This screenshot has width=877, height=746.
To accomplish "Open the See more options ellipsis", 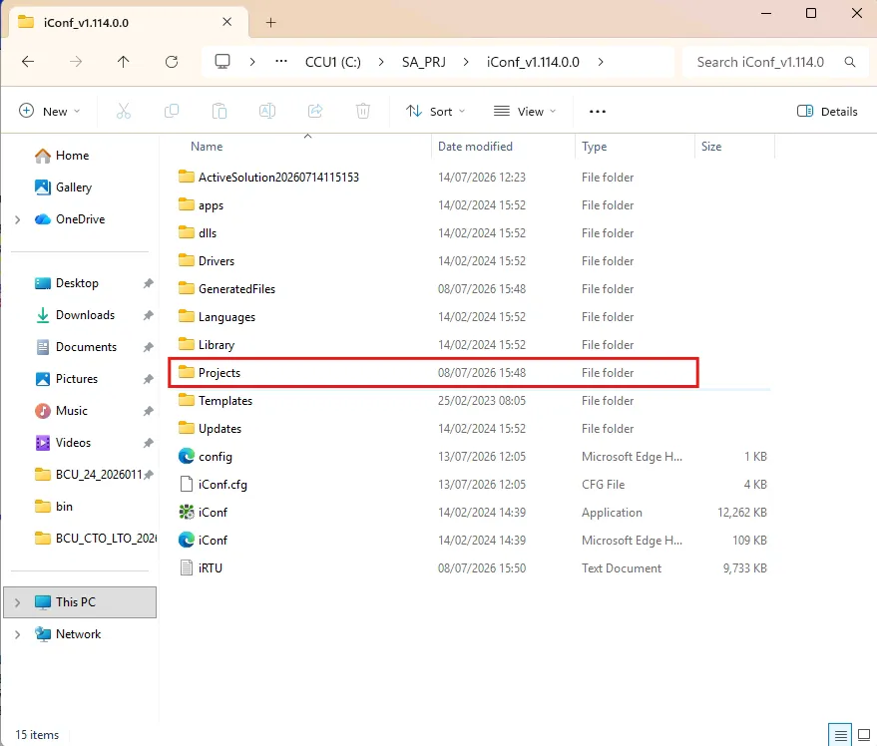I will 598,112.
